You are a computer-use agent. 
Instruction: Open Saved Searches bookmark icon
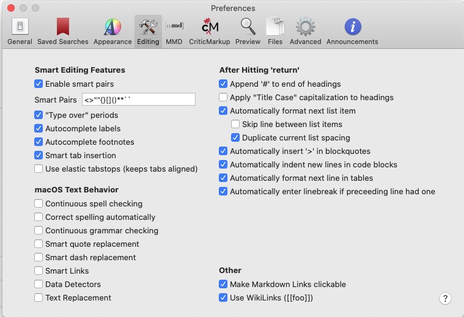point(62,31)
